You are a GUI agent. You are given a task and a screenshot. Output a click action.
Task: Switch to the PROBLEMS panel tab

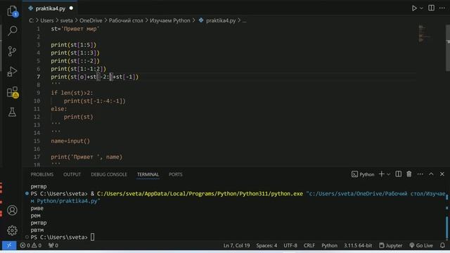pyautogui.click(x=42, y=174)
